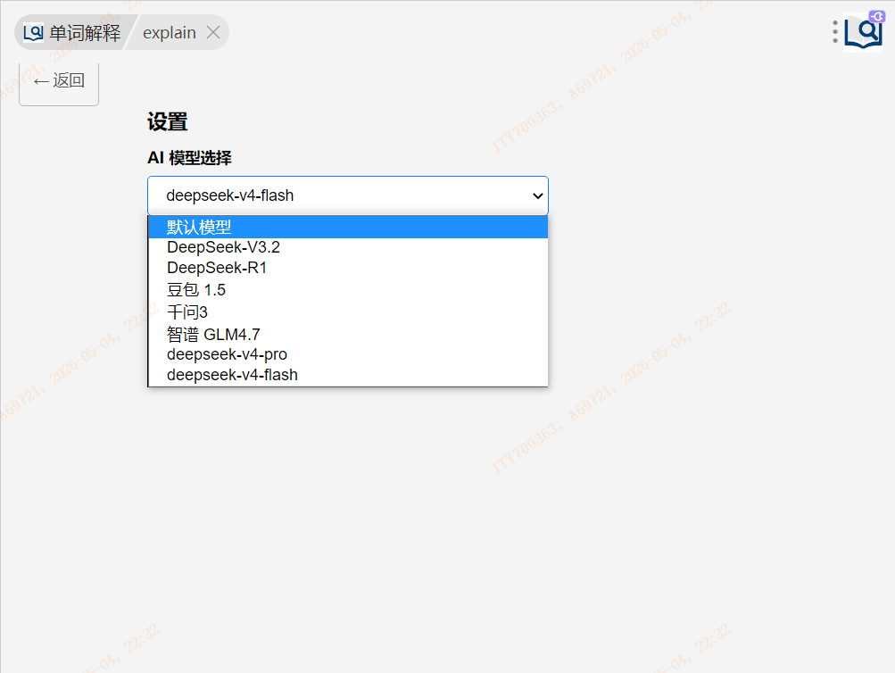895x673 pixels.
Task: Select deepseek-v4-flash in the open list
Action: (x=348, y=375)
